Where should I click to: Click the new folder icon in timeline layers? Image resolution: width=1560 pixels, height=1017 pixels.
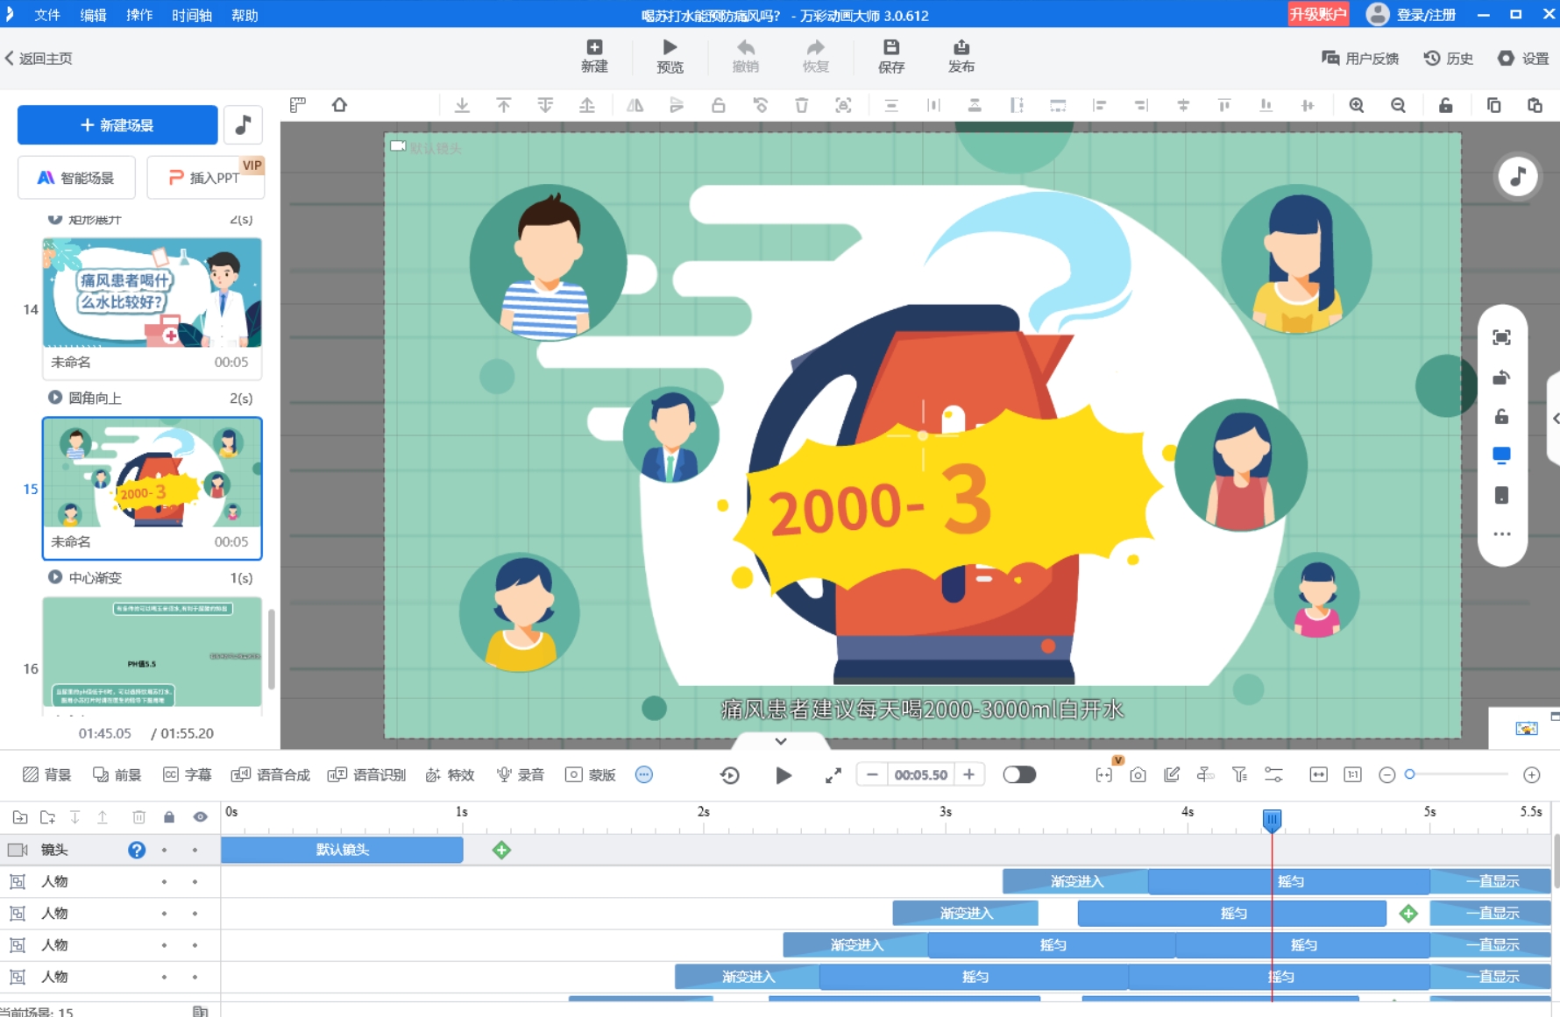click(47, 817)
